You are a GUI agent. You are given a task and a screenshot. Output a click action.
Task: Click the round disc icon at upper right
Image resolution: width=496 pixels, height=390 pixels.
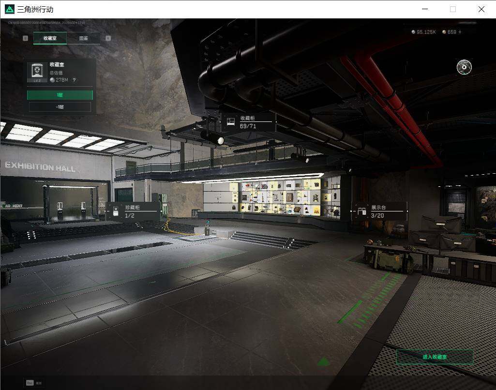(x=464, y=67)
